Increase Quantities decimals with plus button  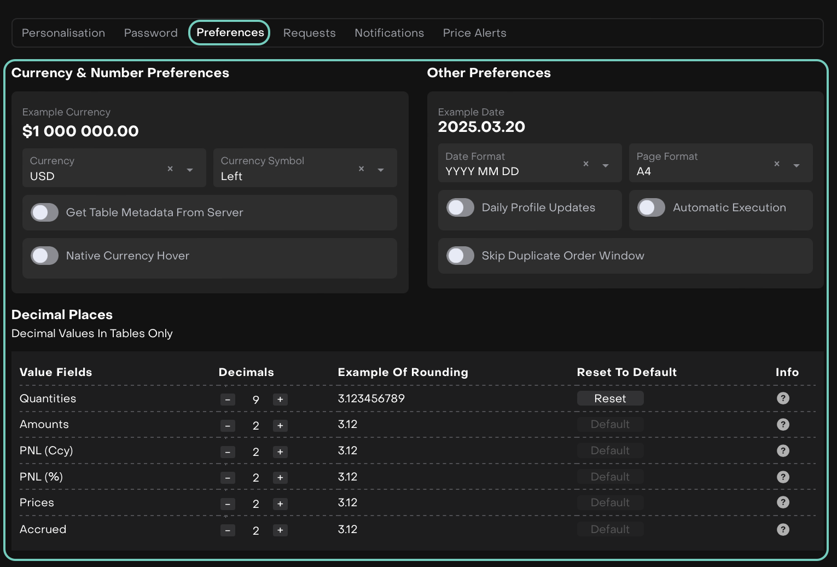pos(280,400)
